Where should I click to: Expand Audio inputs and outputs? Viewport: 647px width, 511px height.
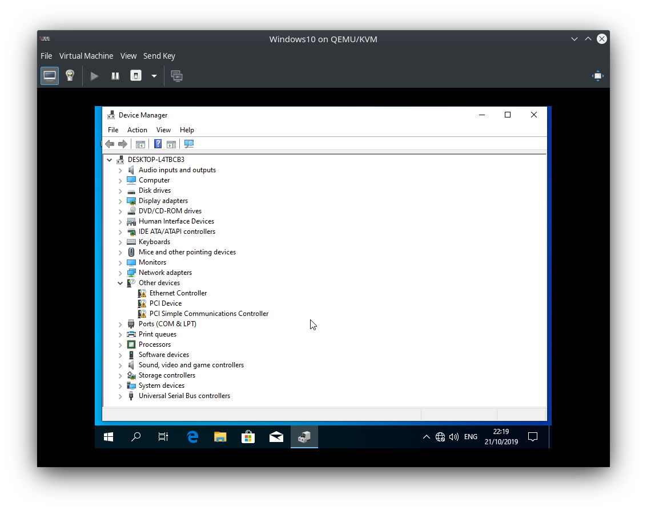click(x=120, y=170)
